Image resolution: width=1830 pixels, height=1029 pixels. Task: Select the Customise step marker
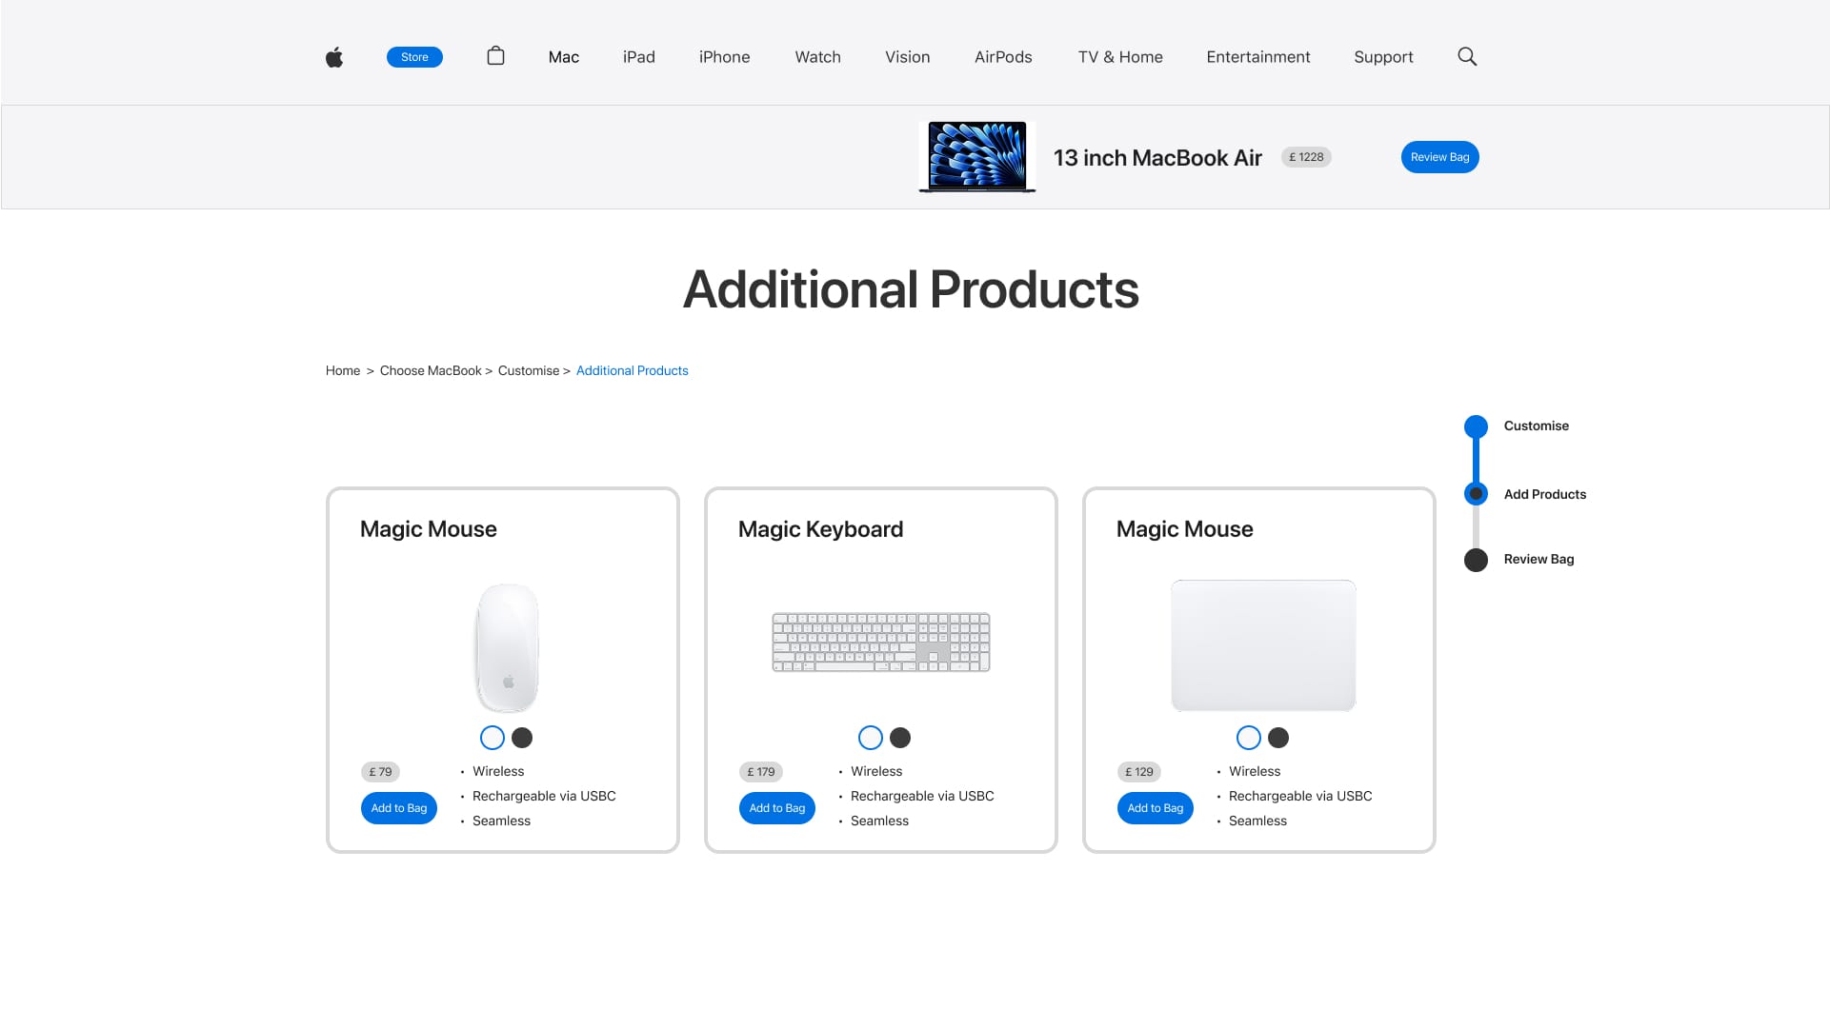click(x=1476, y=426)
